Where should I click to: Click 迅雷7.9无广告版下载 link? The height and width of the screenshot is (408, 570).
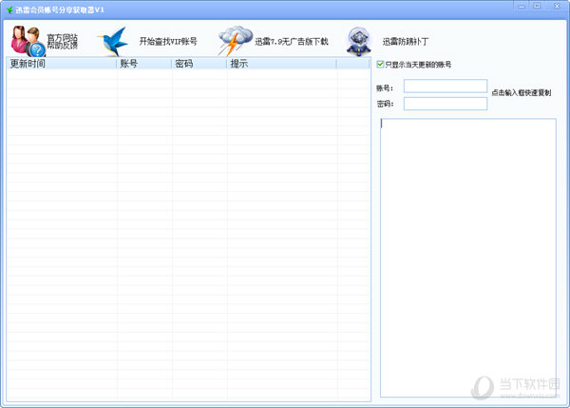292,42
